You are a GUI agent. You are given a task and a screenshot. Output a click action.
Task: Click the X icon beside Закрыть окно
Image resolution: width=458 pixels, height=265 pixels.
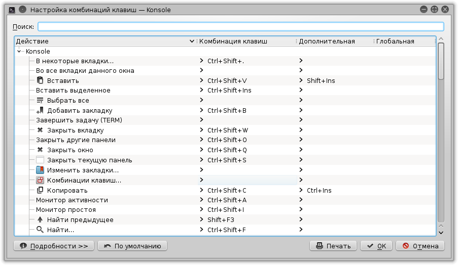tap(40, 150)
